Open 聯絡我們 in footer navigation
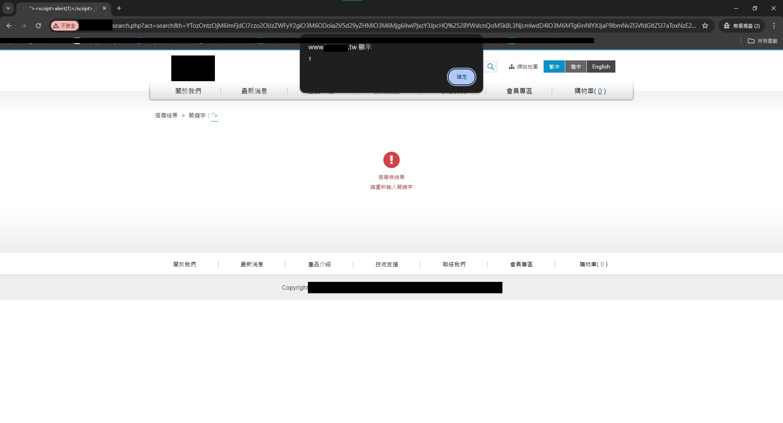Image resolution: width=783 pixels, height=423 pixels. [x=454, y=264]
